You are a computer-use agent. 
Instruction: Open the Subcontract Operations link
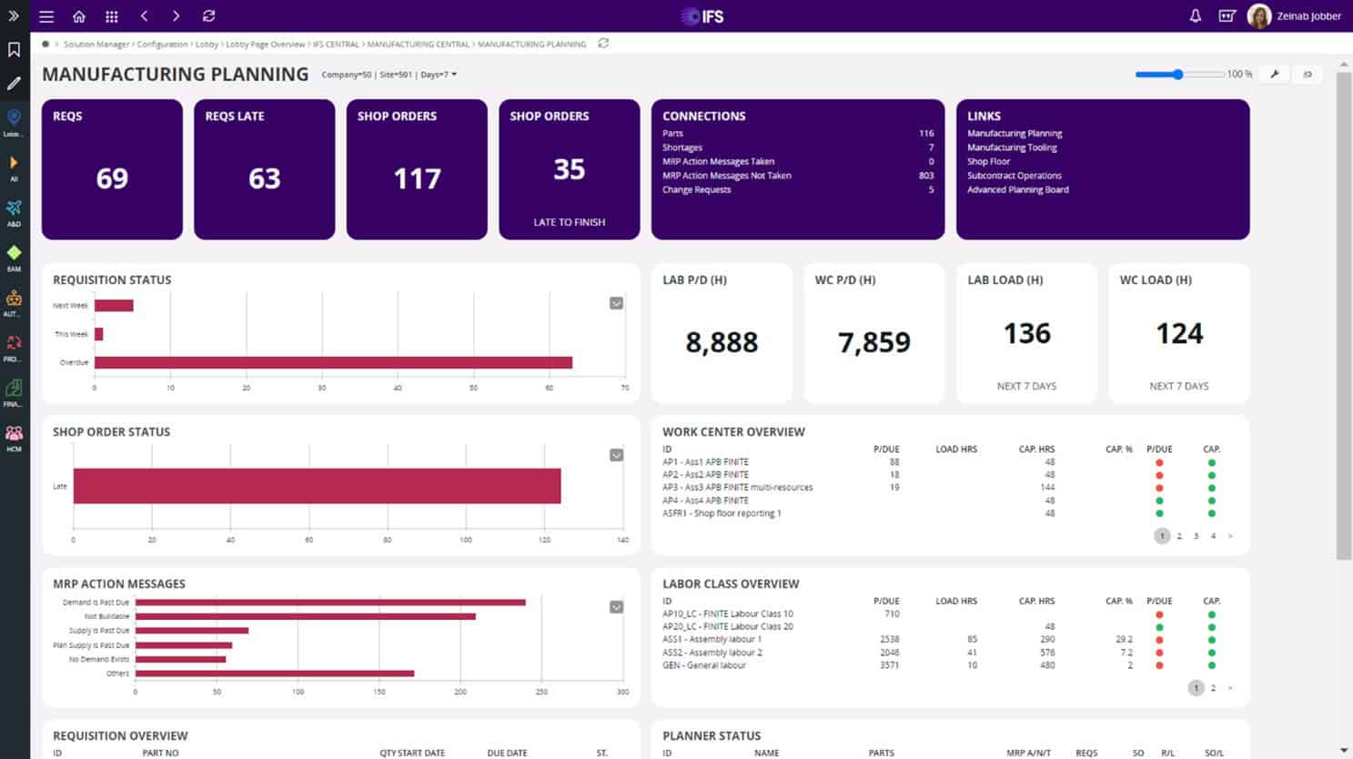click(1014, 176)
